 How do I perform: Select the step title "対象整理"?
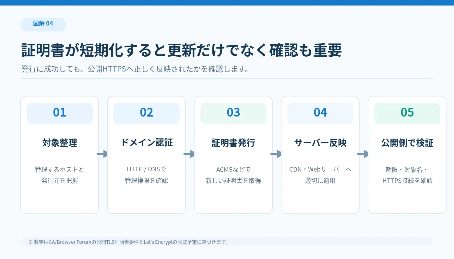(60, 143)
